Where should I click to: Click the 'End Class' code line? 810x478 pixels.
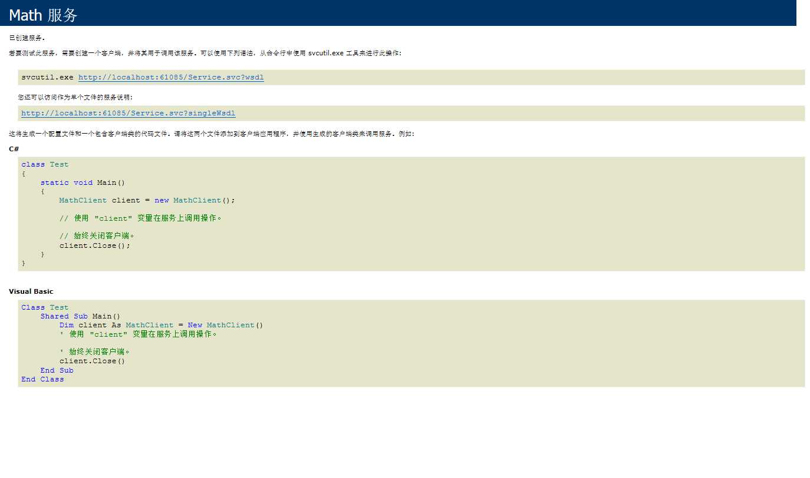point(42,379)
